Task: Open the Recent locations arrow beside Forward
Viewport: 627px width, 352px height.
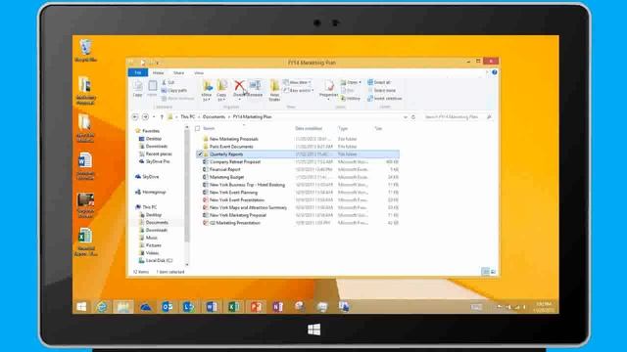Action: [x=155, y=117]
